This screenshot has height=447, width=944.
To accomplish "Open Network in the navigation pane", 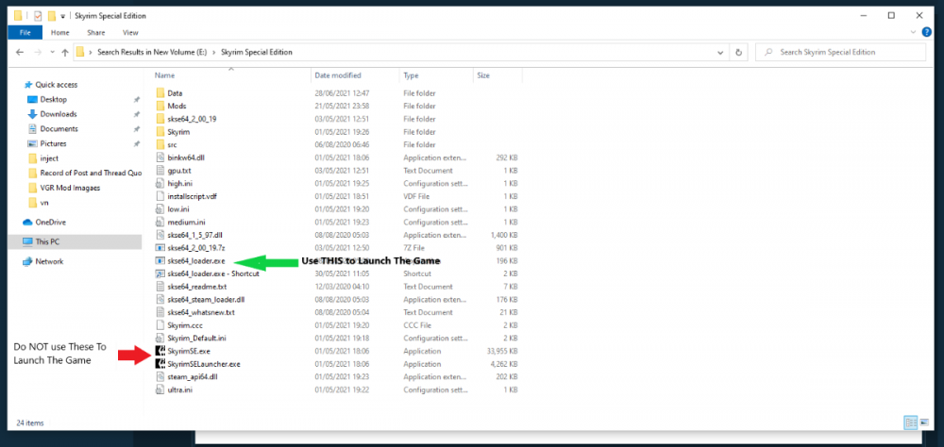I will [49, 262].
